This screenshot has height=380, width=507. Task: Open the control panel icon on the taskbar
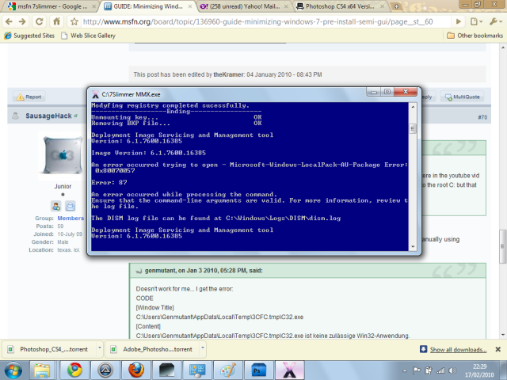click(197, 370)
